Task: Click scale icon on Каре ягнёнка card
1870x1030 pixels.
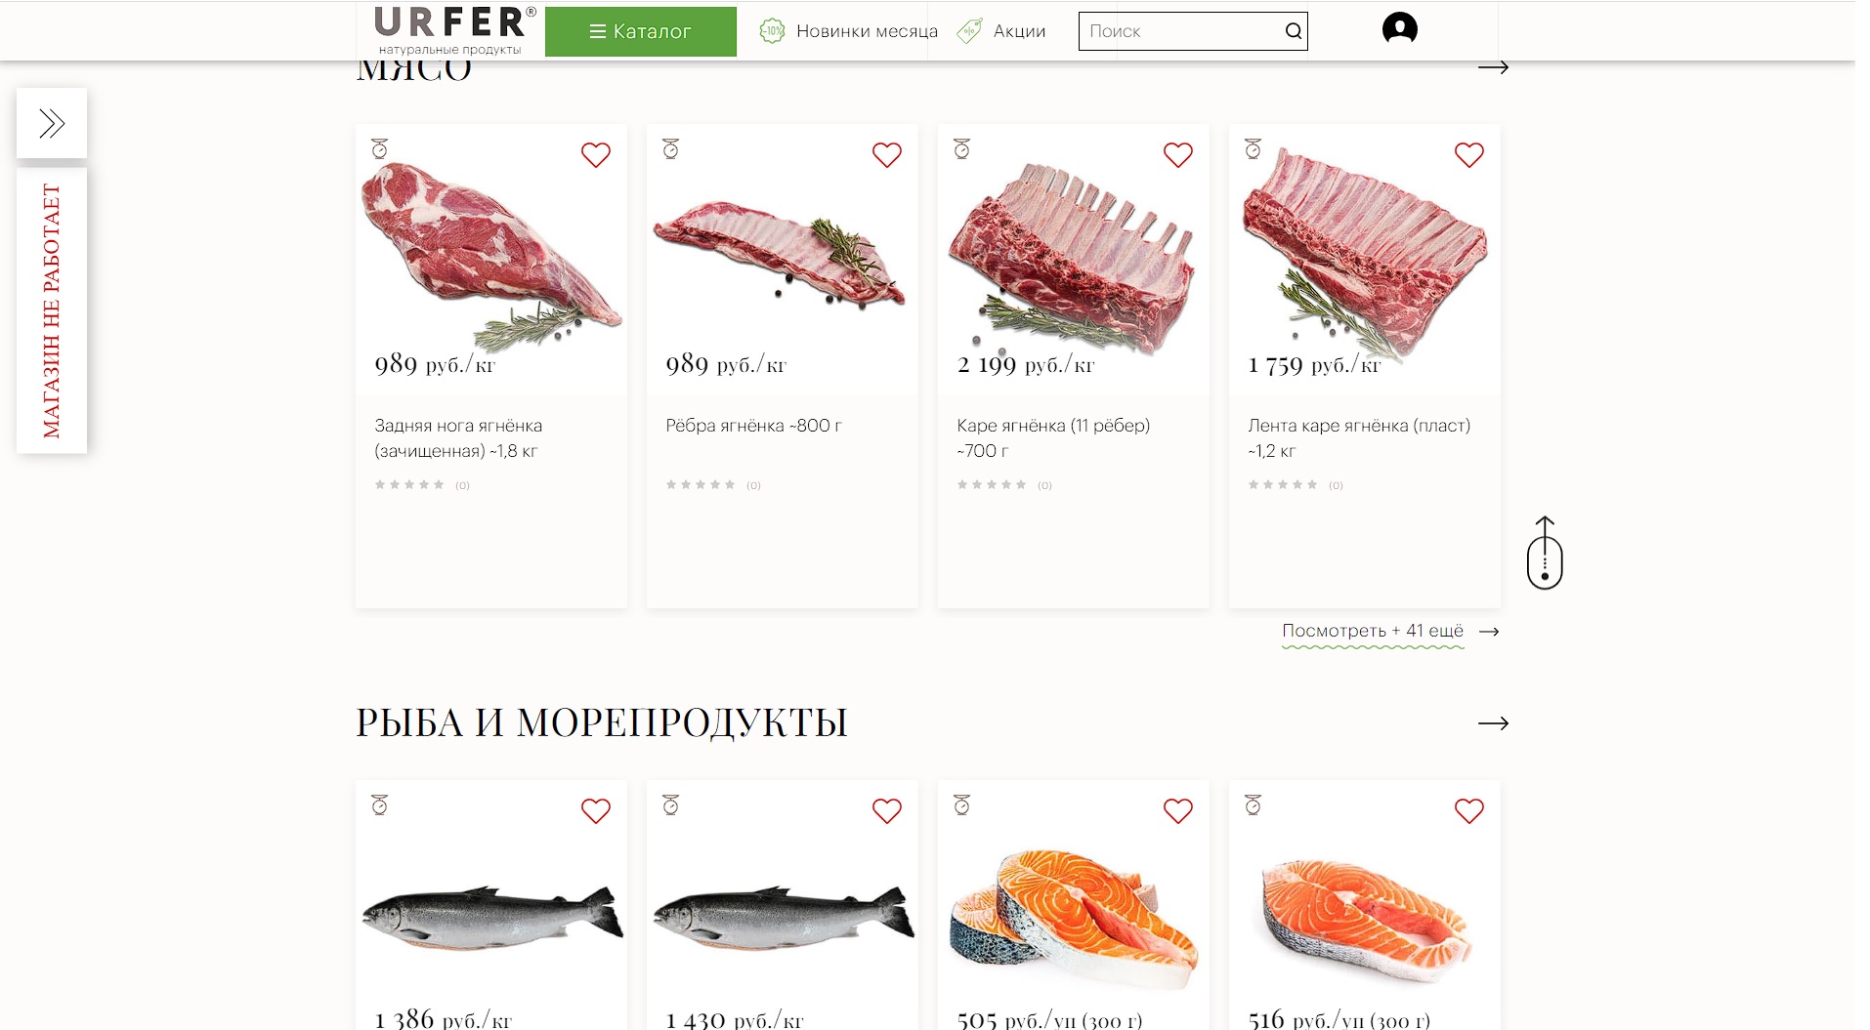Action: coord(961,148)
